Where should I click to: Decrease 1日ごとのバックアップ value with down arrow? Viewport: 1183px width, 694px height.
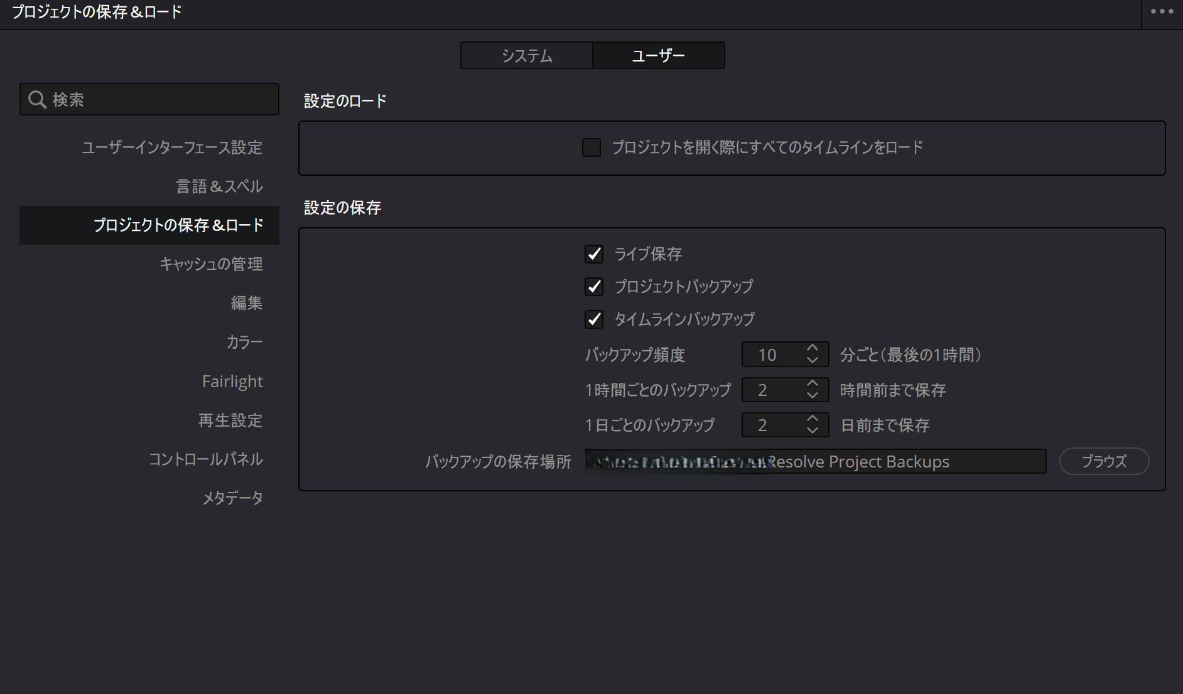click(x=813, y=431)
